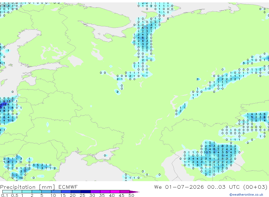This screenshot has width=269, height=197.
Task: Select the 'UTC' label
Action: point(235,187)
